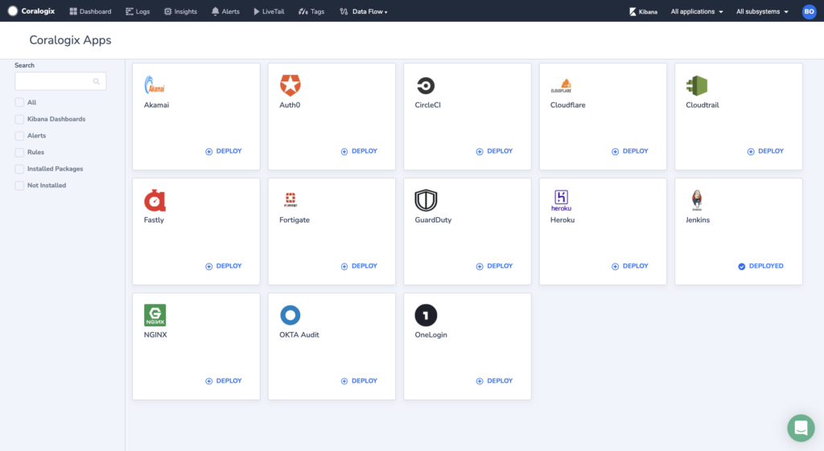Screen dimensions: 824x451
Task: Open the Tags page
Action: pos(311,11)
